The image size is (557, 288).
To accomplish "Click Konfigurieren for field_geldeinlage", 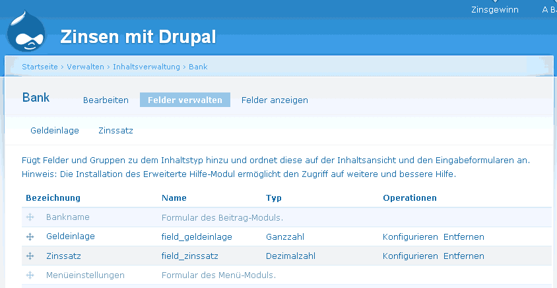I will (x=410, y=236).
